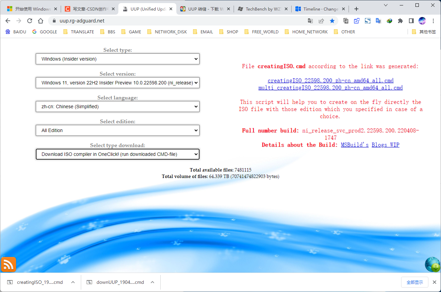Click the RSS feed icon at bottom left

[8, 264]
